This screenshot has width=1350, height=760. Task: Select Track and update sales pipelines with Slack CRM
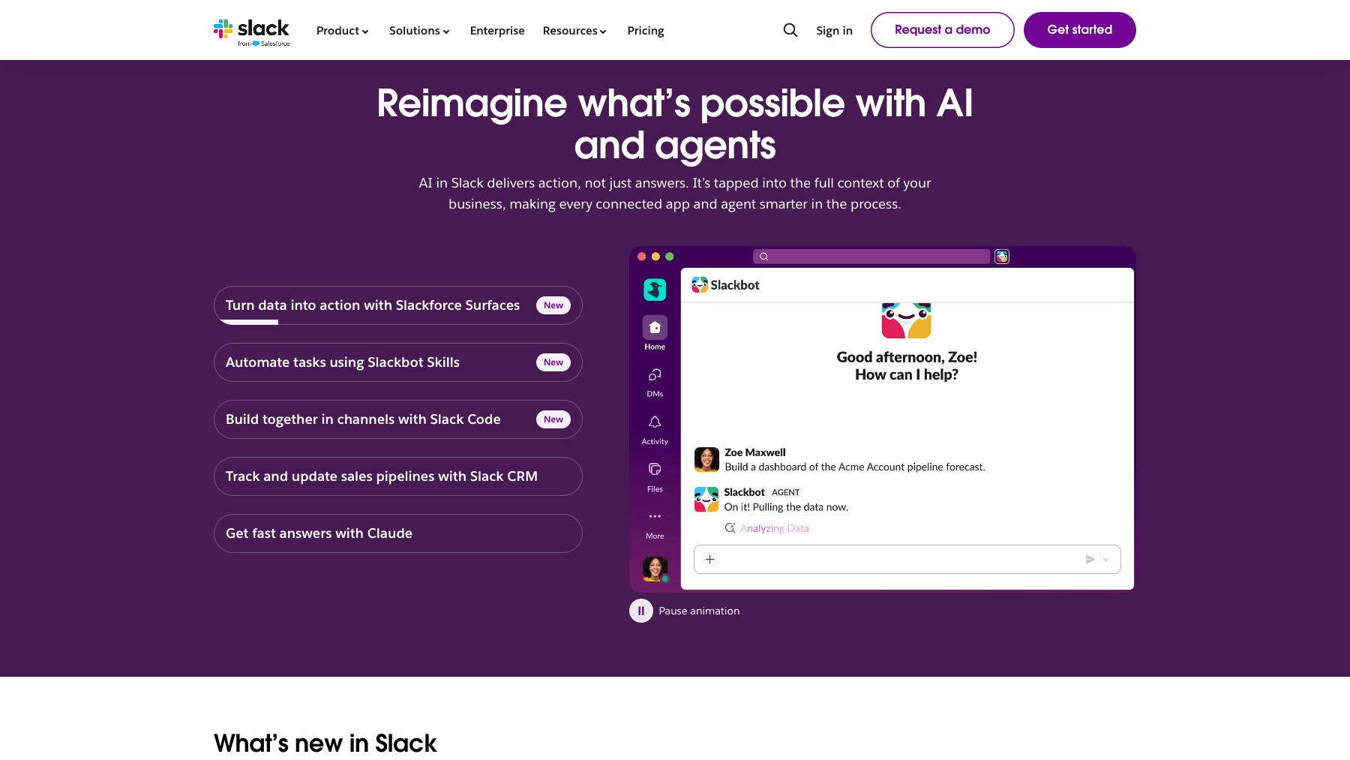point(398,476)
